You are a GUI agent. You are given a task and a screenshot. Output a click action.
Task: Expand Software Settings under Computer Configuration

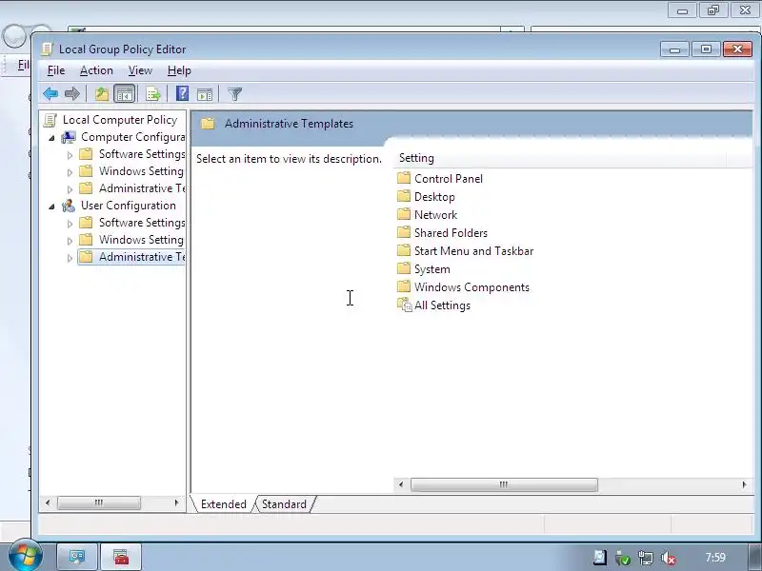70,155
